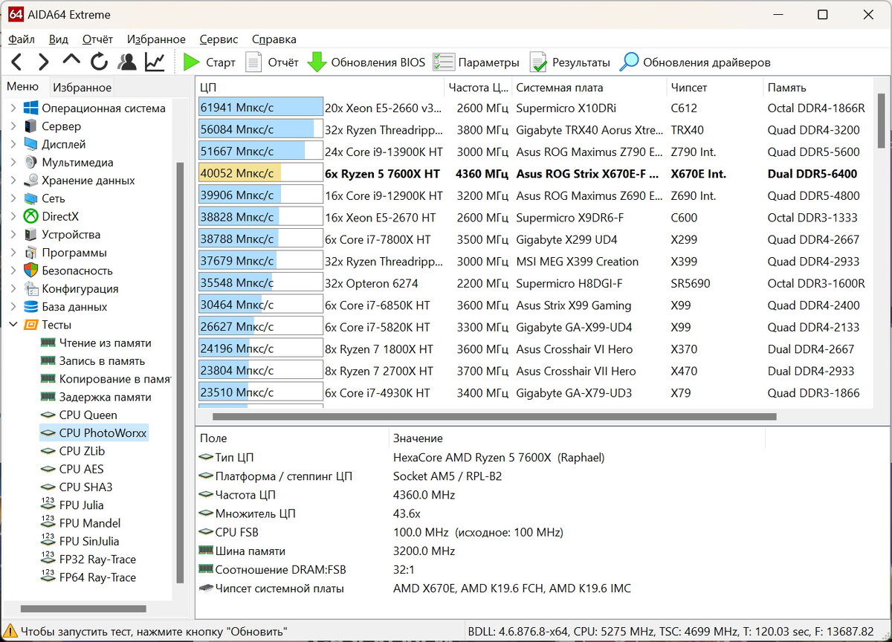Expand the Мультимедиа tree node
This screenshot has height=642, width=892.
[x=13, y=162]
